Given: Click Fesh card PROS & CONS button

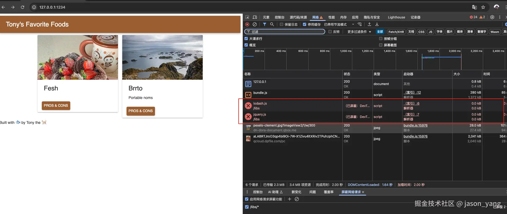Looking at the screenshot, I should (56, 105).
